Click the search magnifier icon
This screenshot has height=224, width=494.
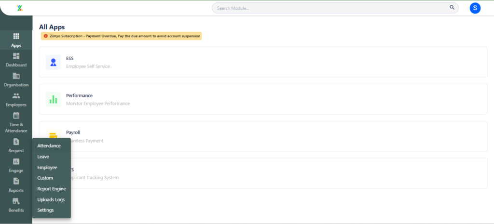(x=452, y=8)
